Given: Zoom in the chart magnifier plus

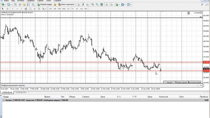Looking at the screenshot, I should click(x=93, y=5).
